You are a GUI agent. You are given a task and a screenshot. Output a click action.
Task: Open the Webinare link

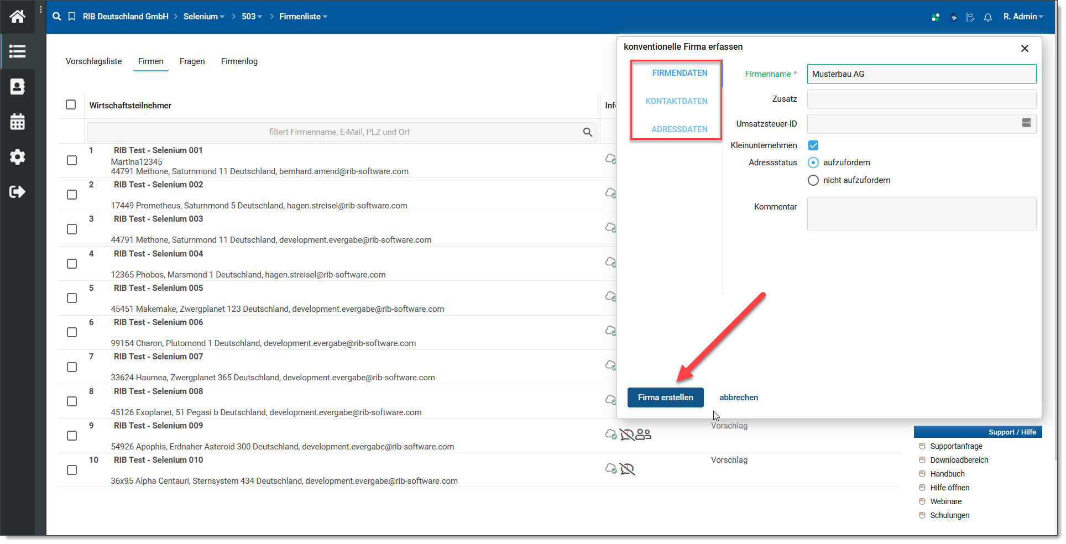click(946, 501)
